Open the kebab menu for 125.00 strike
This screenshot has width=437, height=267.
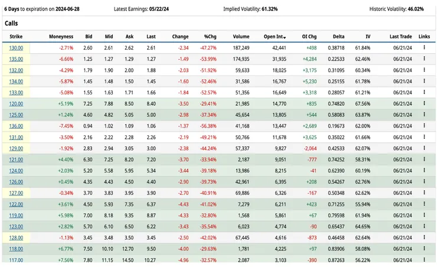point(424,115)
